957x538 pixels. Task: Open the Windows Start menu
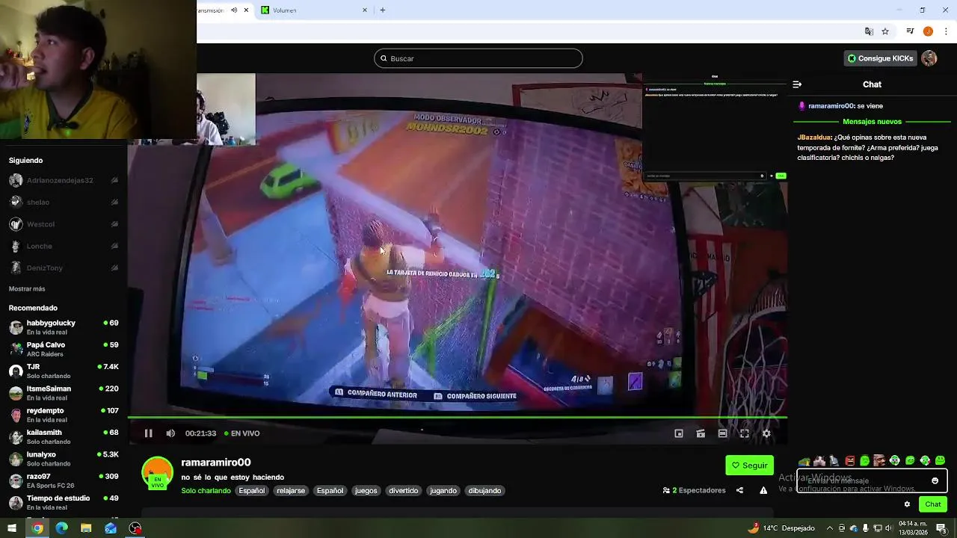click(12, 528)
